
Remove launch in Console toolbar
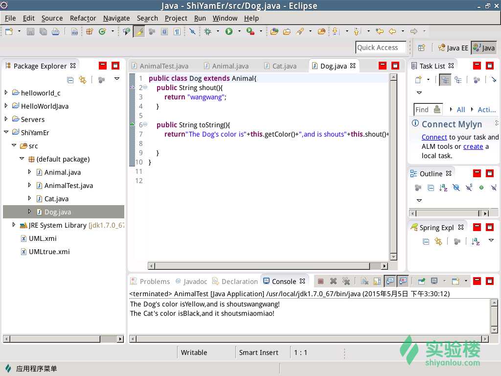pyautogui.click(x=333, y=281)
